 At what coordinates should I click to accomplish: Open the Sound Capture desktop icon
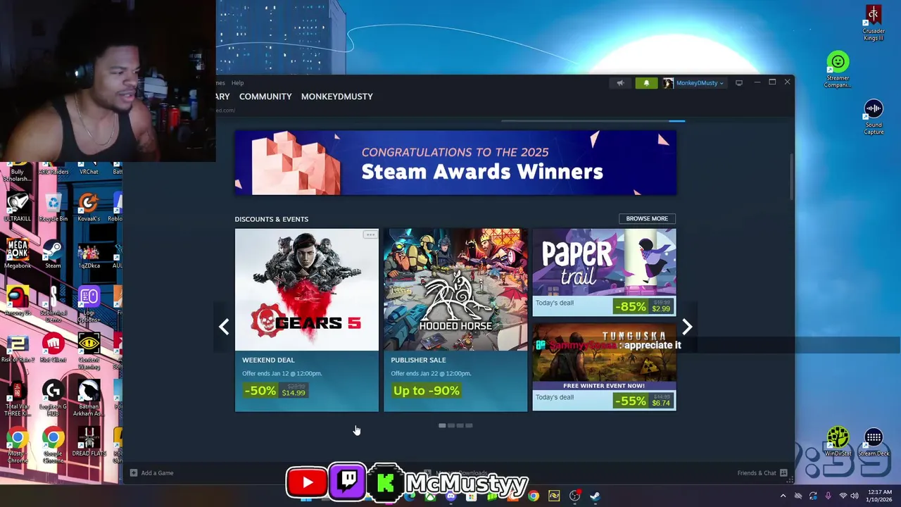pos(874,117)
